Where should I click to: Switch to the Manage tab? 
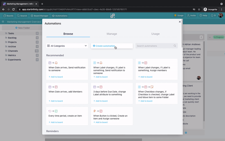[x=112, y=34]
